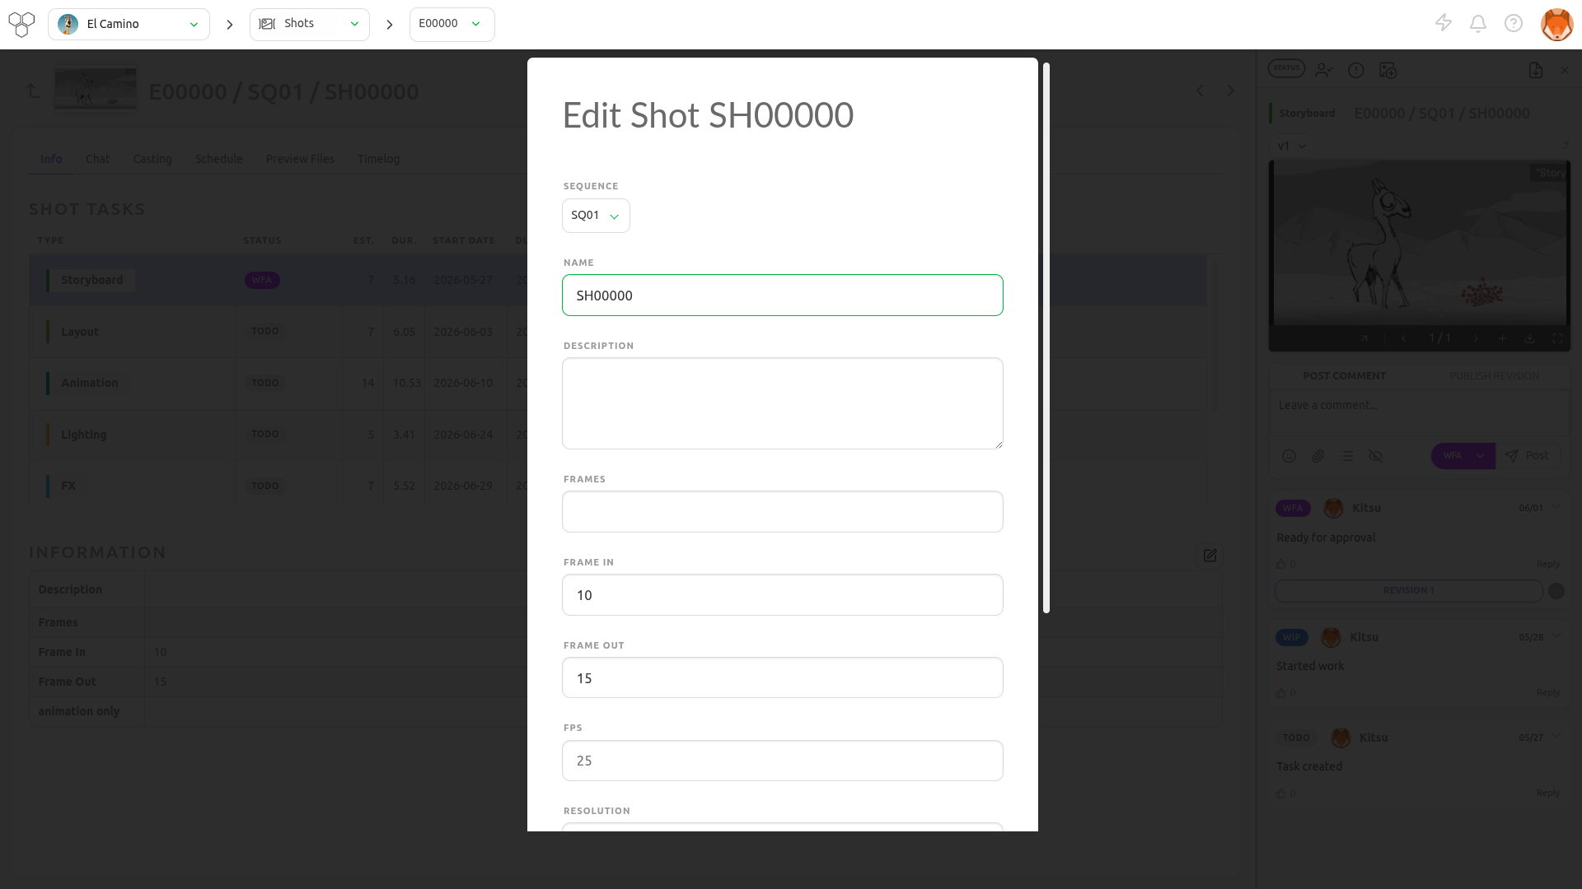Click the Frame In field
Viewport: 1582px width, 889px height.
click(783, 595)
